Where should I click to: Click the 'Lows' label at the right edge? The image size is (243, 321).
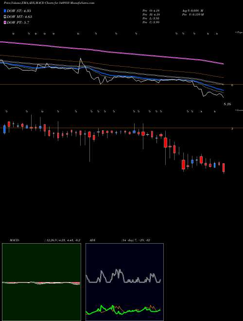tap(239, 110)
